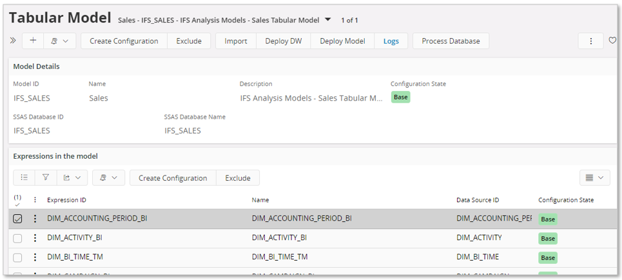Expand the navigator with double chevron icon
The image size is (622, 280).
13,41
